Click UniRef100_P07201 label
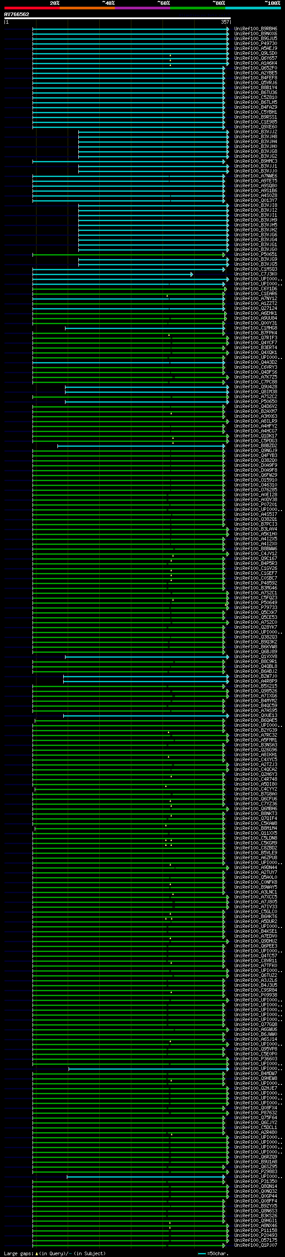285x1257 pixels. tap(256, 504)
